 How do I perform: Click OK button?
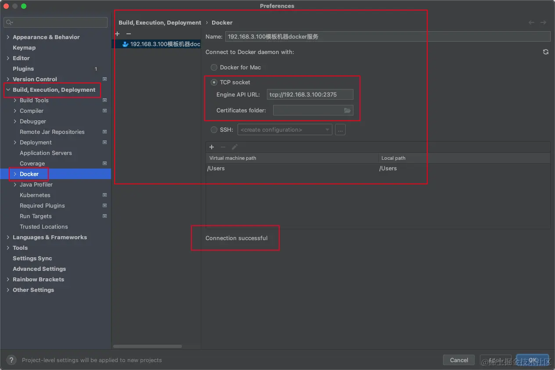point(533,360)
